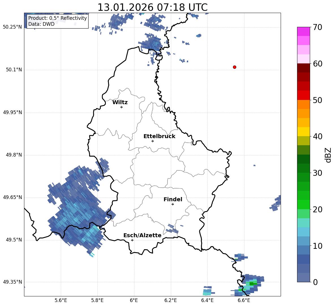
Task: Click the 60 colorbar tick label
Action: click(317, 64)
